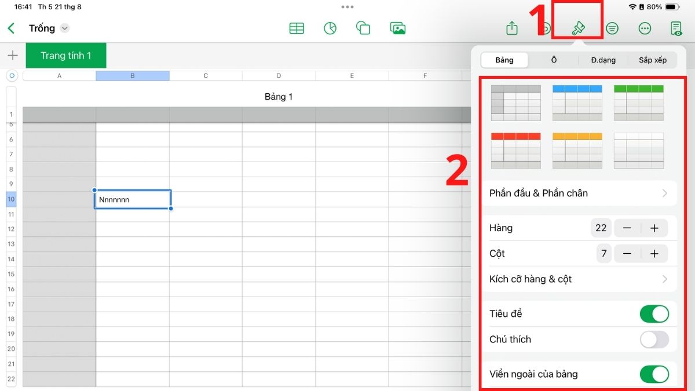Open Kích cỡ hàng & cột
Screen dimensions: 695x391
click(579, 279)
